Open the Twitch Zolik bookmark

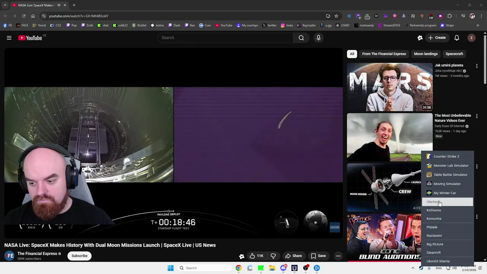tap(87, 25)
